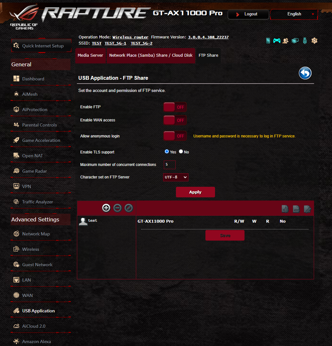Click the modify account pencil icon
The image size is (332, 346).
(x=129, y=208)
